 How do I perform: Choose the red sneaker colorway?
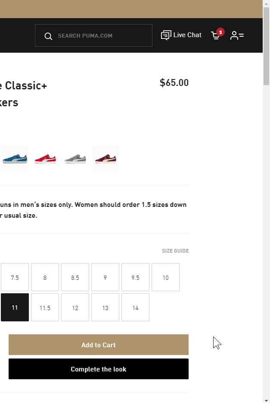click(45, 159)
